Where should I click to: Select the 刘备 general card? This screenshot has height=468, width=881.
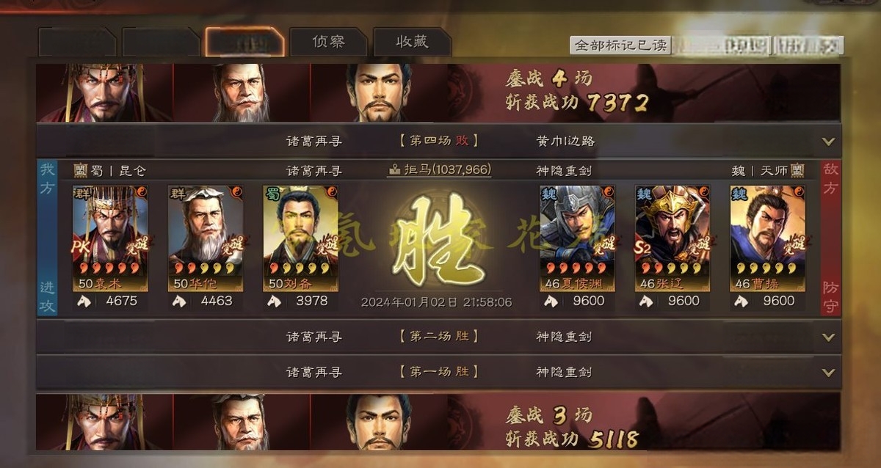[301, 238]
